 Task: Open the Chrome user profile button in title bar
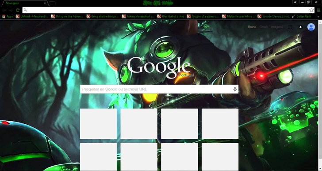point(295,2)
